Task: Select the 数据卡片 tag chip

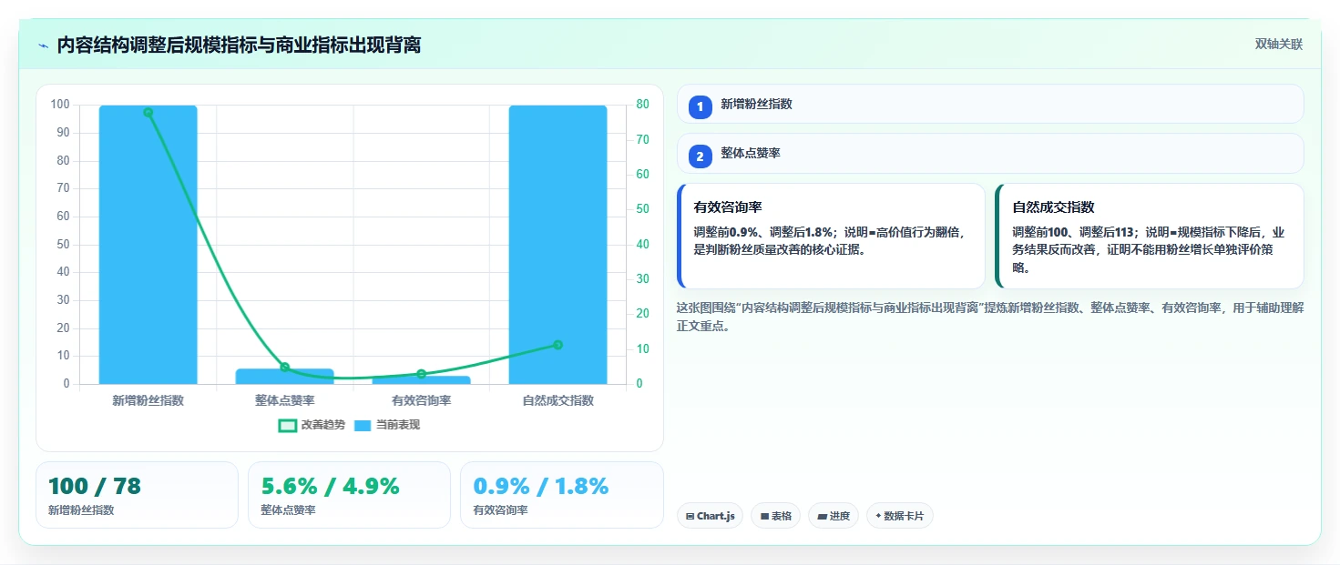Action: [x=899, y=516]
